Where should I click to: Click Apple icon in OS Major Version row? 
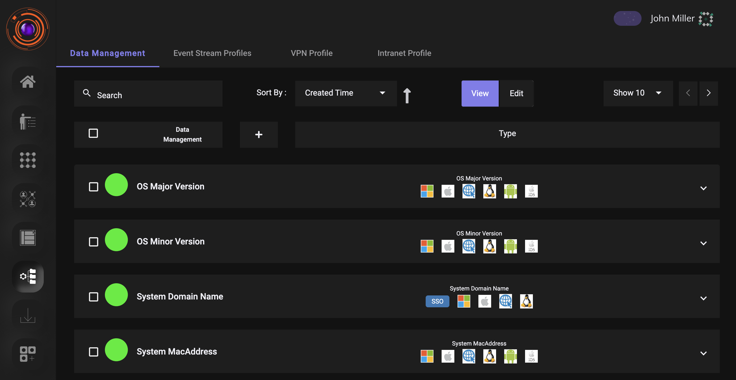click(448, 191)
